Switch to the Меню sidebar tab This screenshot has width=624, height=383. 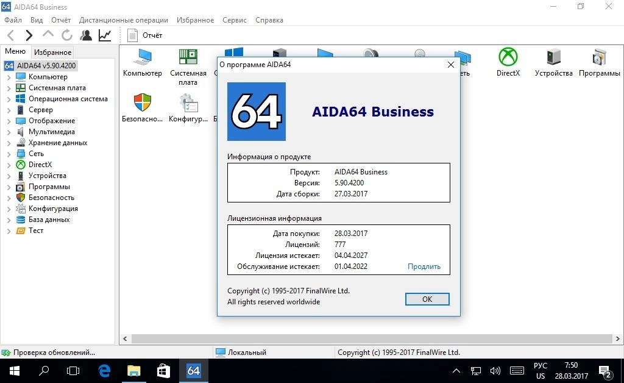[x=15, y=51]
